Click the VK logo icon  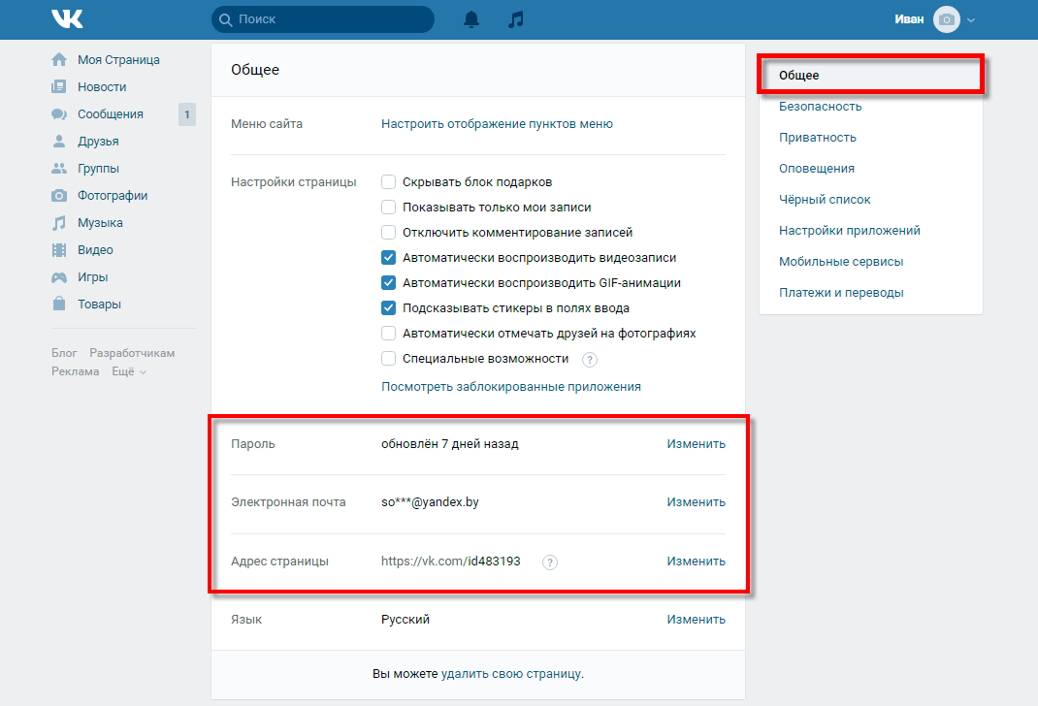67,19
